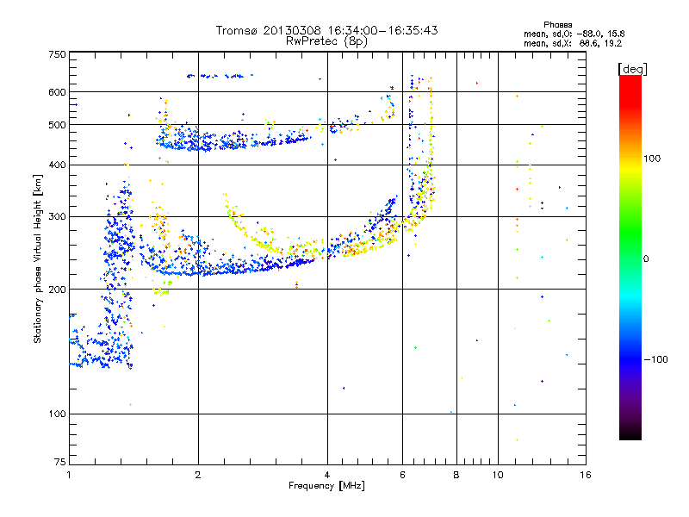Click the x-axis label '4'
Viewport: 689px width, 517px height.
click(327, 475)
